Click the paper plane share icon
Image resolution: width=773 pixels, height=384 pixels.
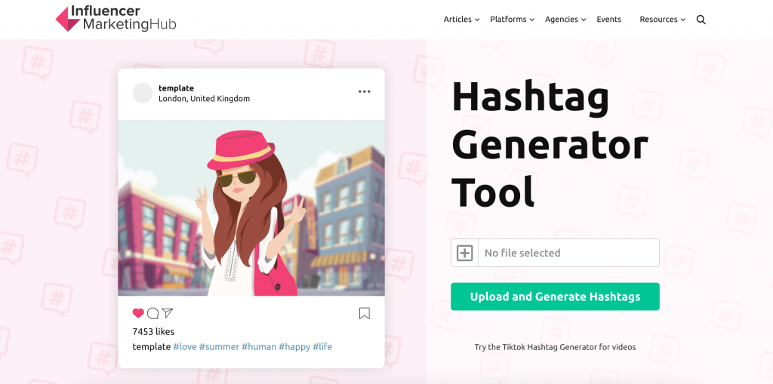click(168, 313)
